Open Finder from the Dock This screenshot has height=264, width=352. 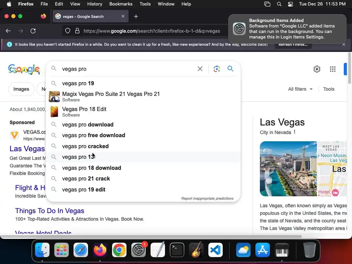42,250
